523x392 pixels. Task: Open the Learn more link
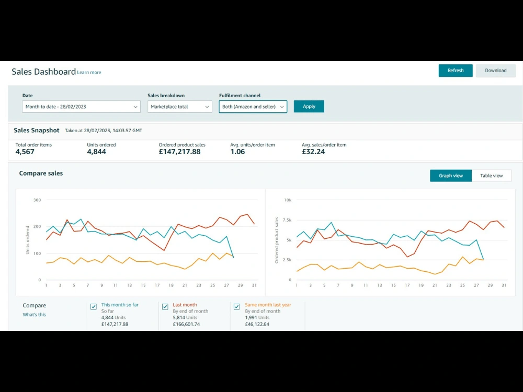pos(89,72)
